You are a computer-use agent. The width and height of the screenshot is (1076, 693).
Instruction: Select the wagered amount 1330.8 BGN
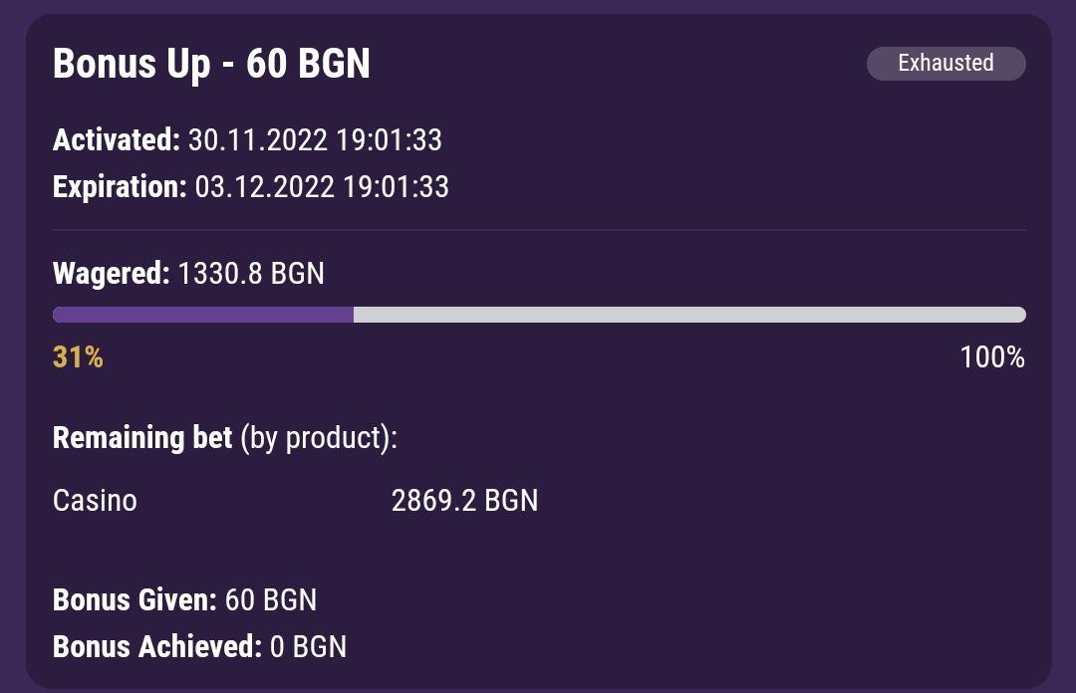[251, 273]
